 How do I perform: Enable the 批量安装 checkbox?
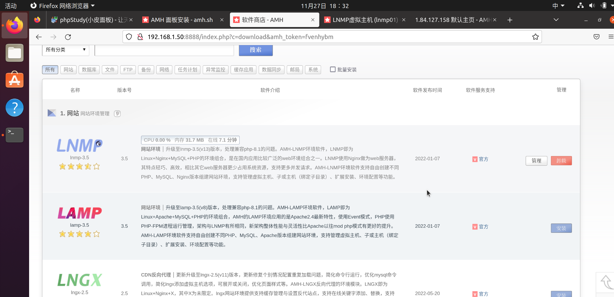click(x=333, y=69)
